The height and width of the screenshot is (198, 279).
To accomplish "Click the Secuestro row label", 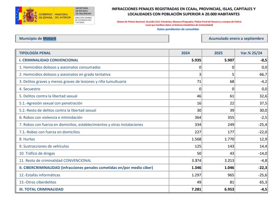I will pos(29,89).
